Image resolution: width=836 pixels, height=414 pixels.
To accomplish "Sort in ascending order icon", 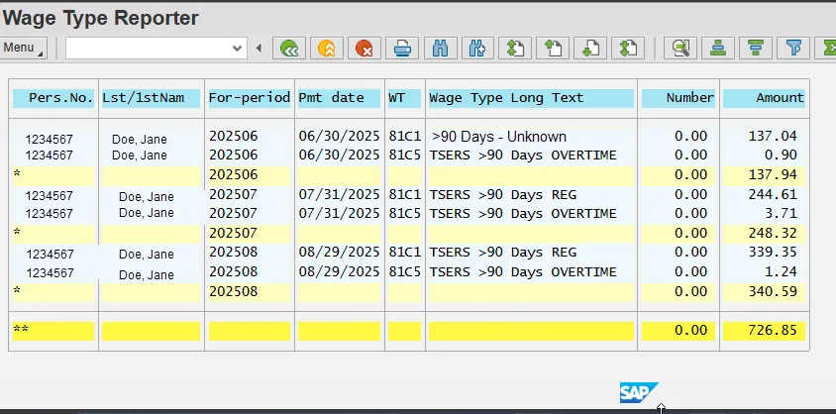I will [718, 48].
